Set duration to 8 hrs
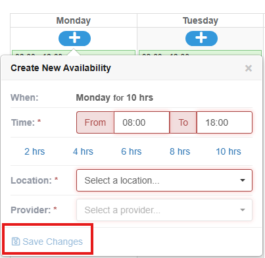Screen dimensions: 265x258 (x=180, y=151)
